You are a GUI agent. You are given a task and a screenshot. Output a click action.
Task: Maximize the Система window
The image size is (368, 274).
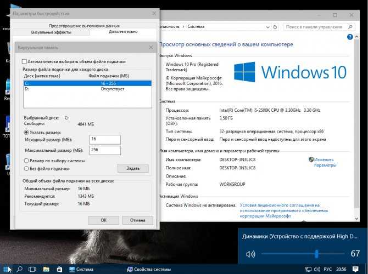[x=335, y=15]
